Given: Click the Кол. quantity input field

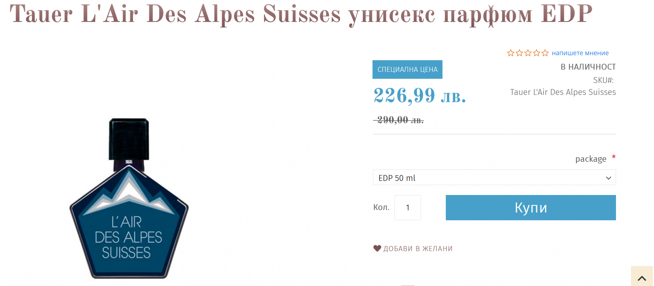Looking at the screenshot, I should (x=407, y=207).
